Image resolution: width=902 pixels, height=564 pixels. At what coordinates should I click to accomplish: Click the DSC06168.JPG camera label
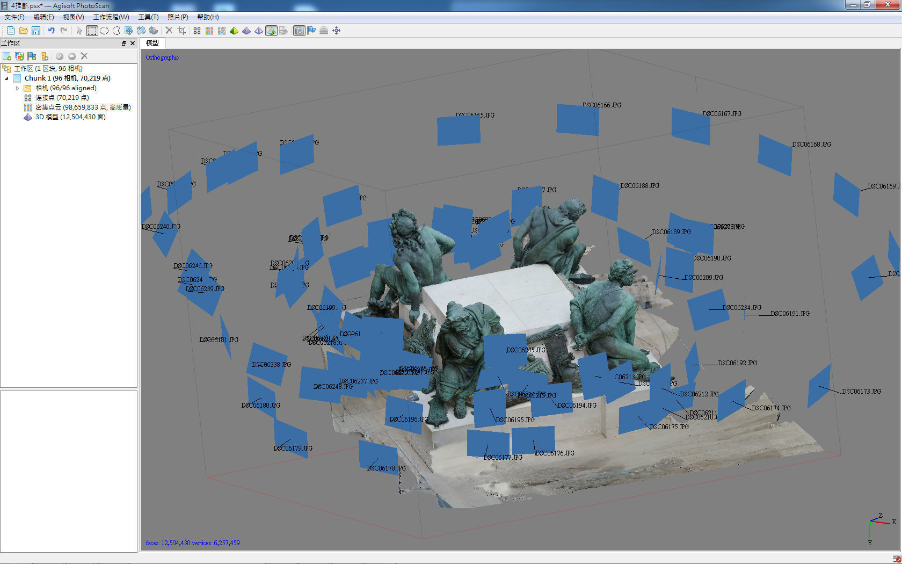coord(811,144)
